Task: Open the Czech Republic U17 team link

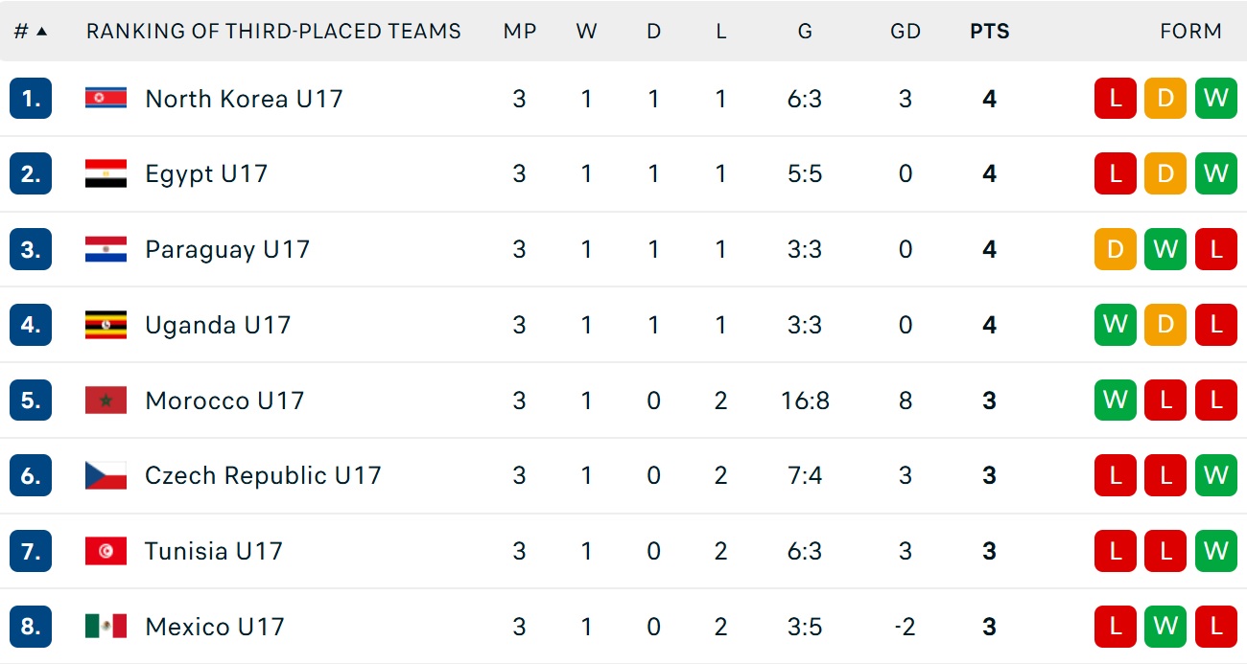Action: [263, 475]
